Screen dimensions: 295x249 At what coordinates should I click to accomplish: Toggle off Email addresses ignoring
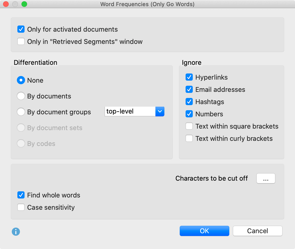pos(189,89)
